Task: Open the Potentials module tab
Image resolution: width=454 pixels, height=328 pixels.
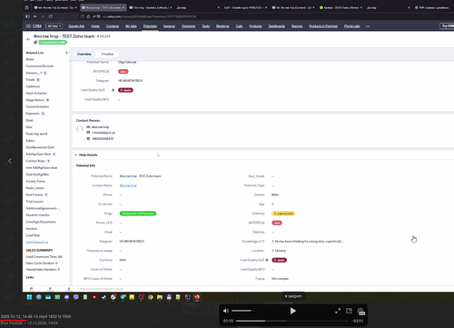Action: 150,26
